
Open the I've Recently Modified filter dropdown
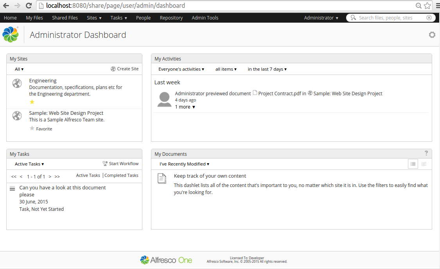point(184,164)
